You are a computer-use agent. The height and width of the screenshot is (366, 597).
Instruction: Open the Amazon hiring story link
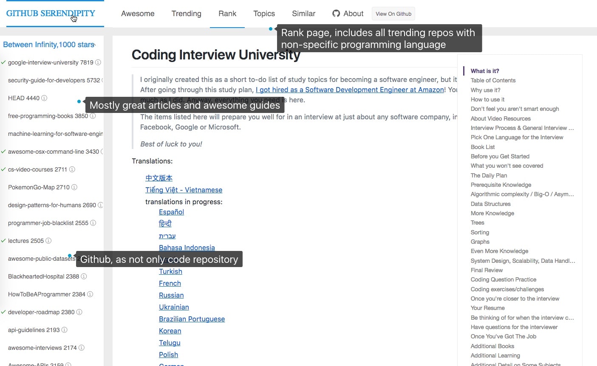click(350, 90)
